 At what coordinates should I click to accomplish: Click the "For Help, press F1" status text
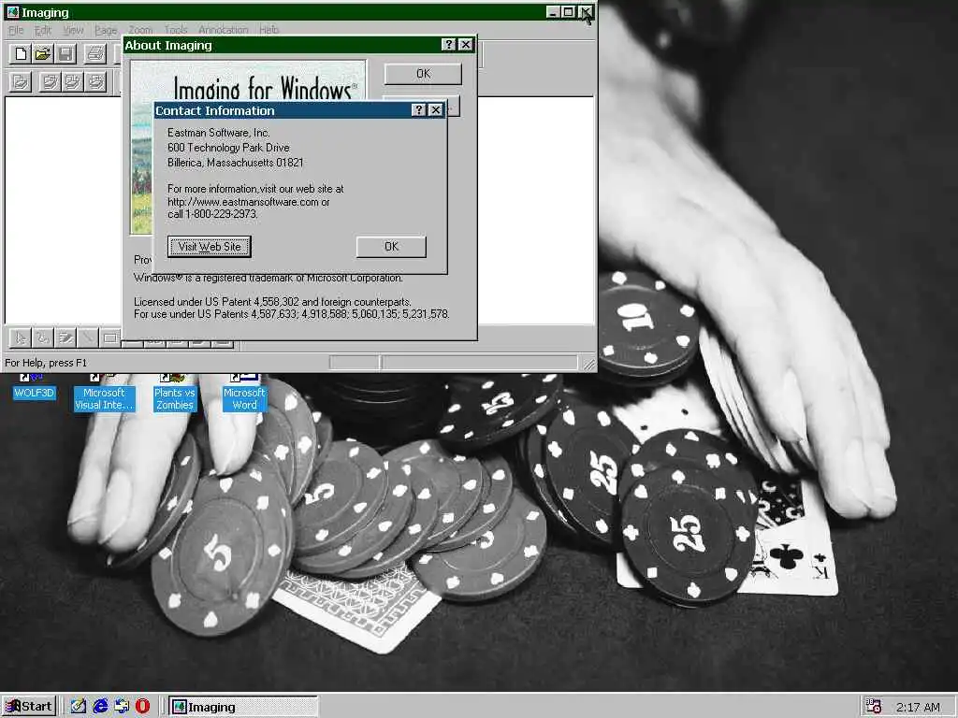pyautogui.click(x=46, y=363)
